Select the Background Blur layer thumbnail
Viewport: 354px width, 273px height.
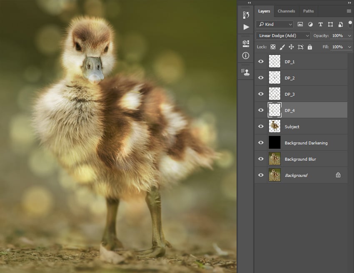point(274,159)
